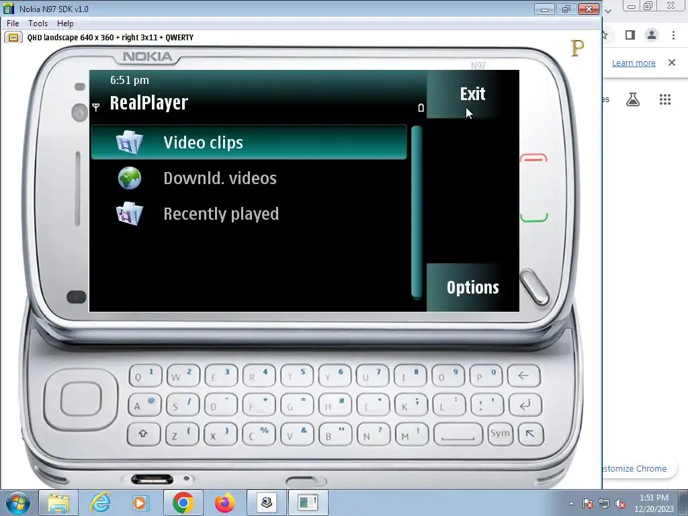Click the Q key on the keyboard
The width and height of the screenshot is (688, 516).
(145, 376)
